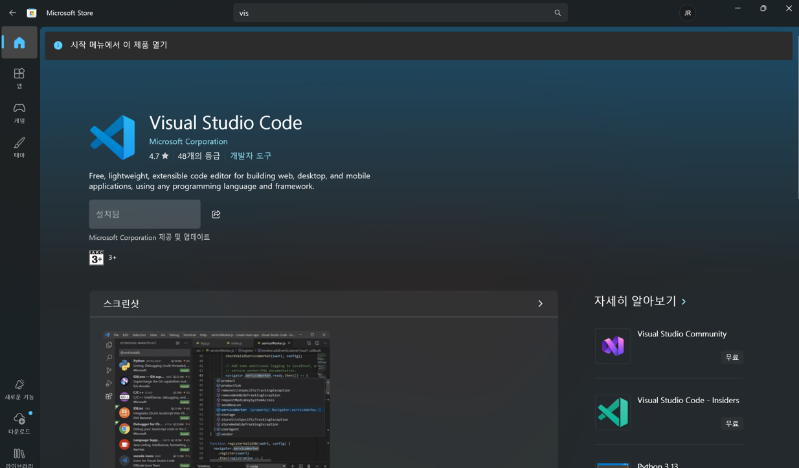
Task: Open the 테마 (Themes) sidebar section
Action: coord(19,147)
